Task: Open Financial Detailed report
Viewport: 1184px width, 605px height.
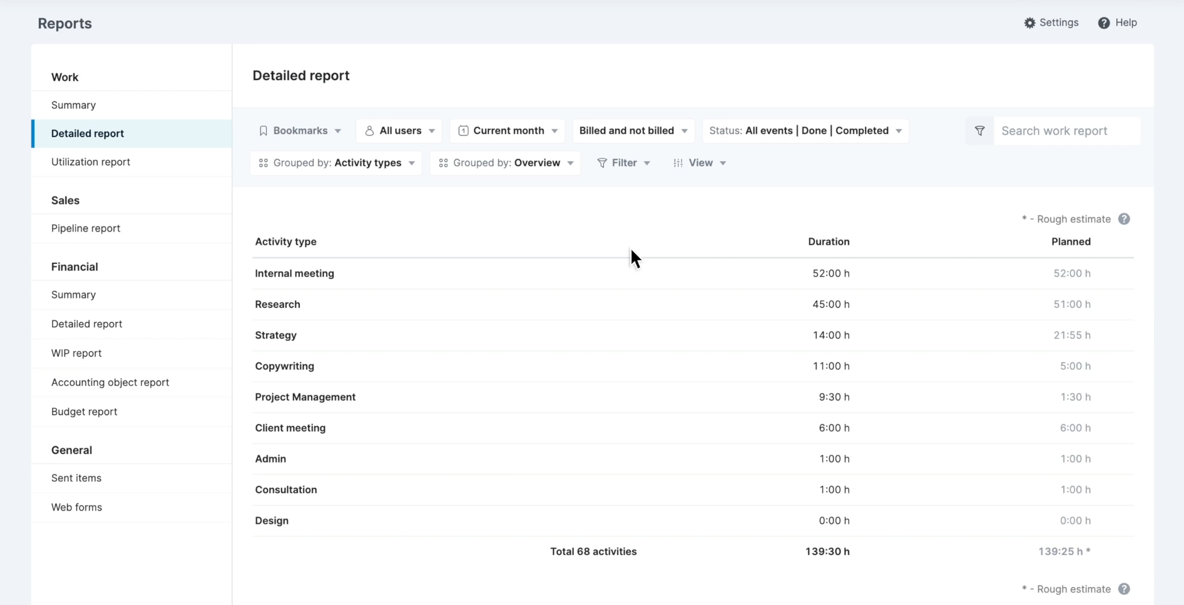Action: coord(131,324)
